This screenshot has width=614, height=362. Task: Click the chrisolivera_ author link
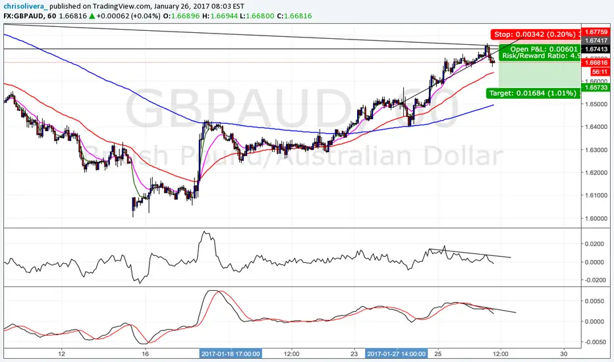click(x=26, y=7)
